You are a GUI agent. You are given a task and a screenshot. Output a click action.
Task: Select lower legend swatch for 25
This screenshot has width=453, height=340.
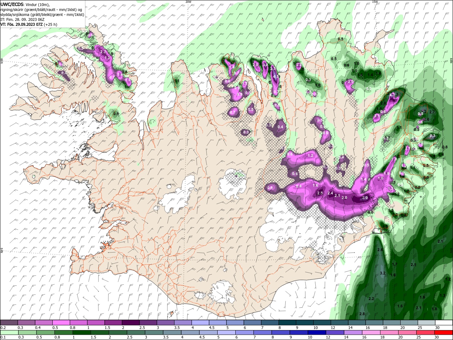point(425,333)
